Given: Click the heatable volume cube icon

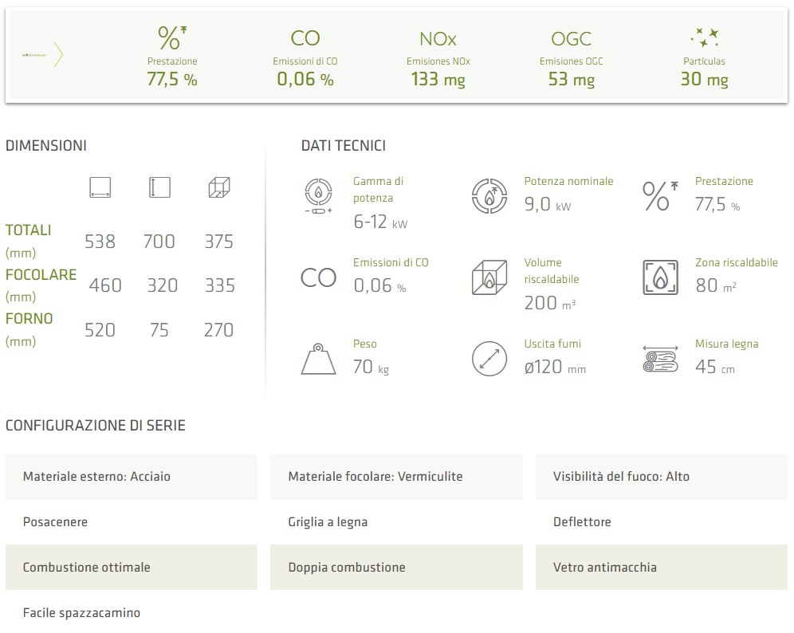Looking at the screenshot, I should pyautogui.click(x=488, y=277).
